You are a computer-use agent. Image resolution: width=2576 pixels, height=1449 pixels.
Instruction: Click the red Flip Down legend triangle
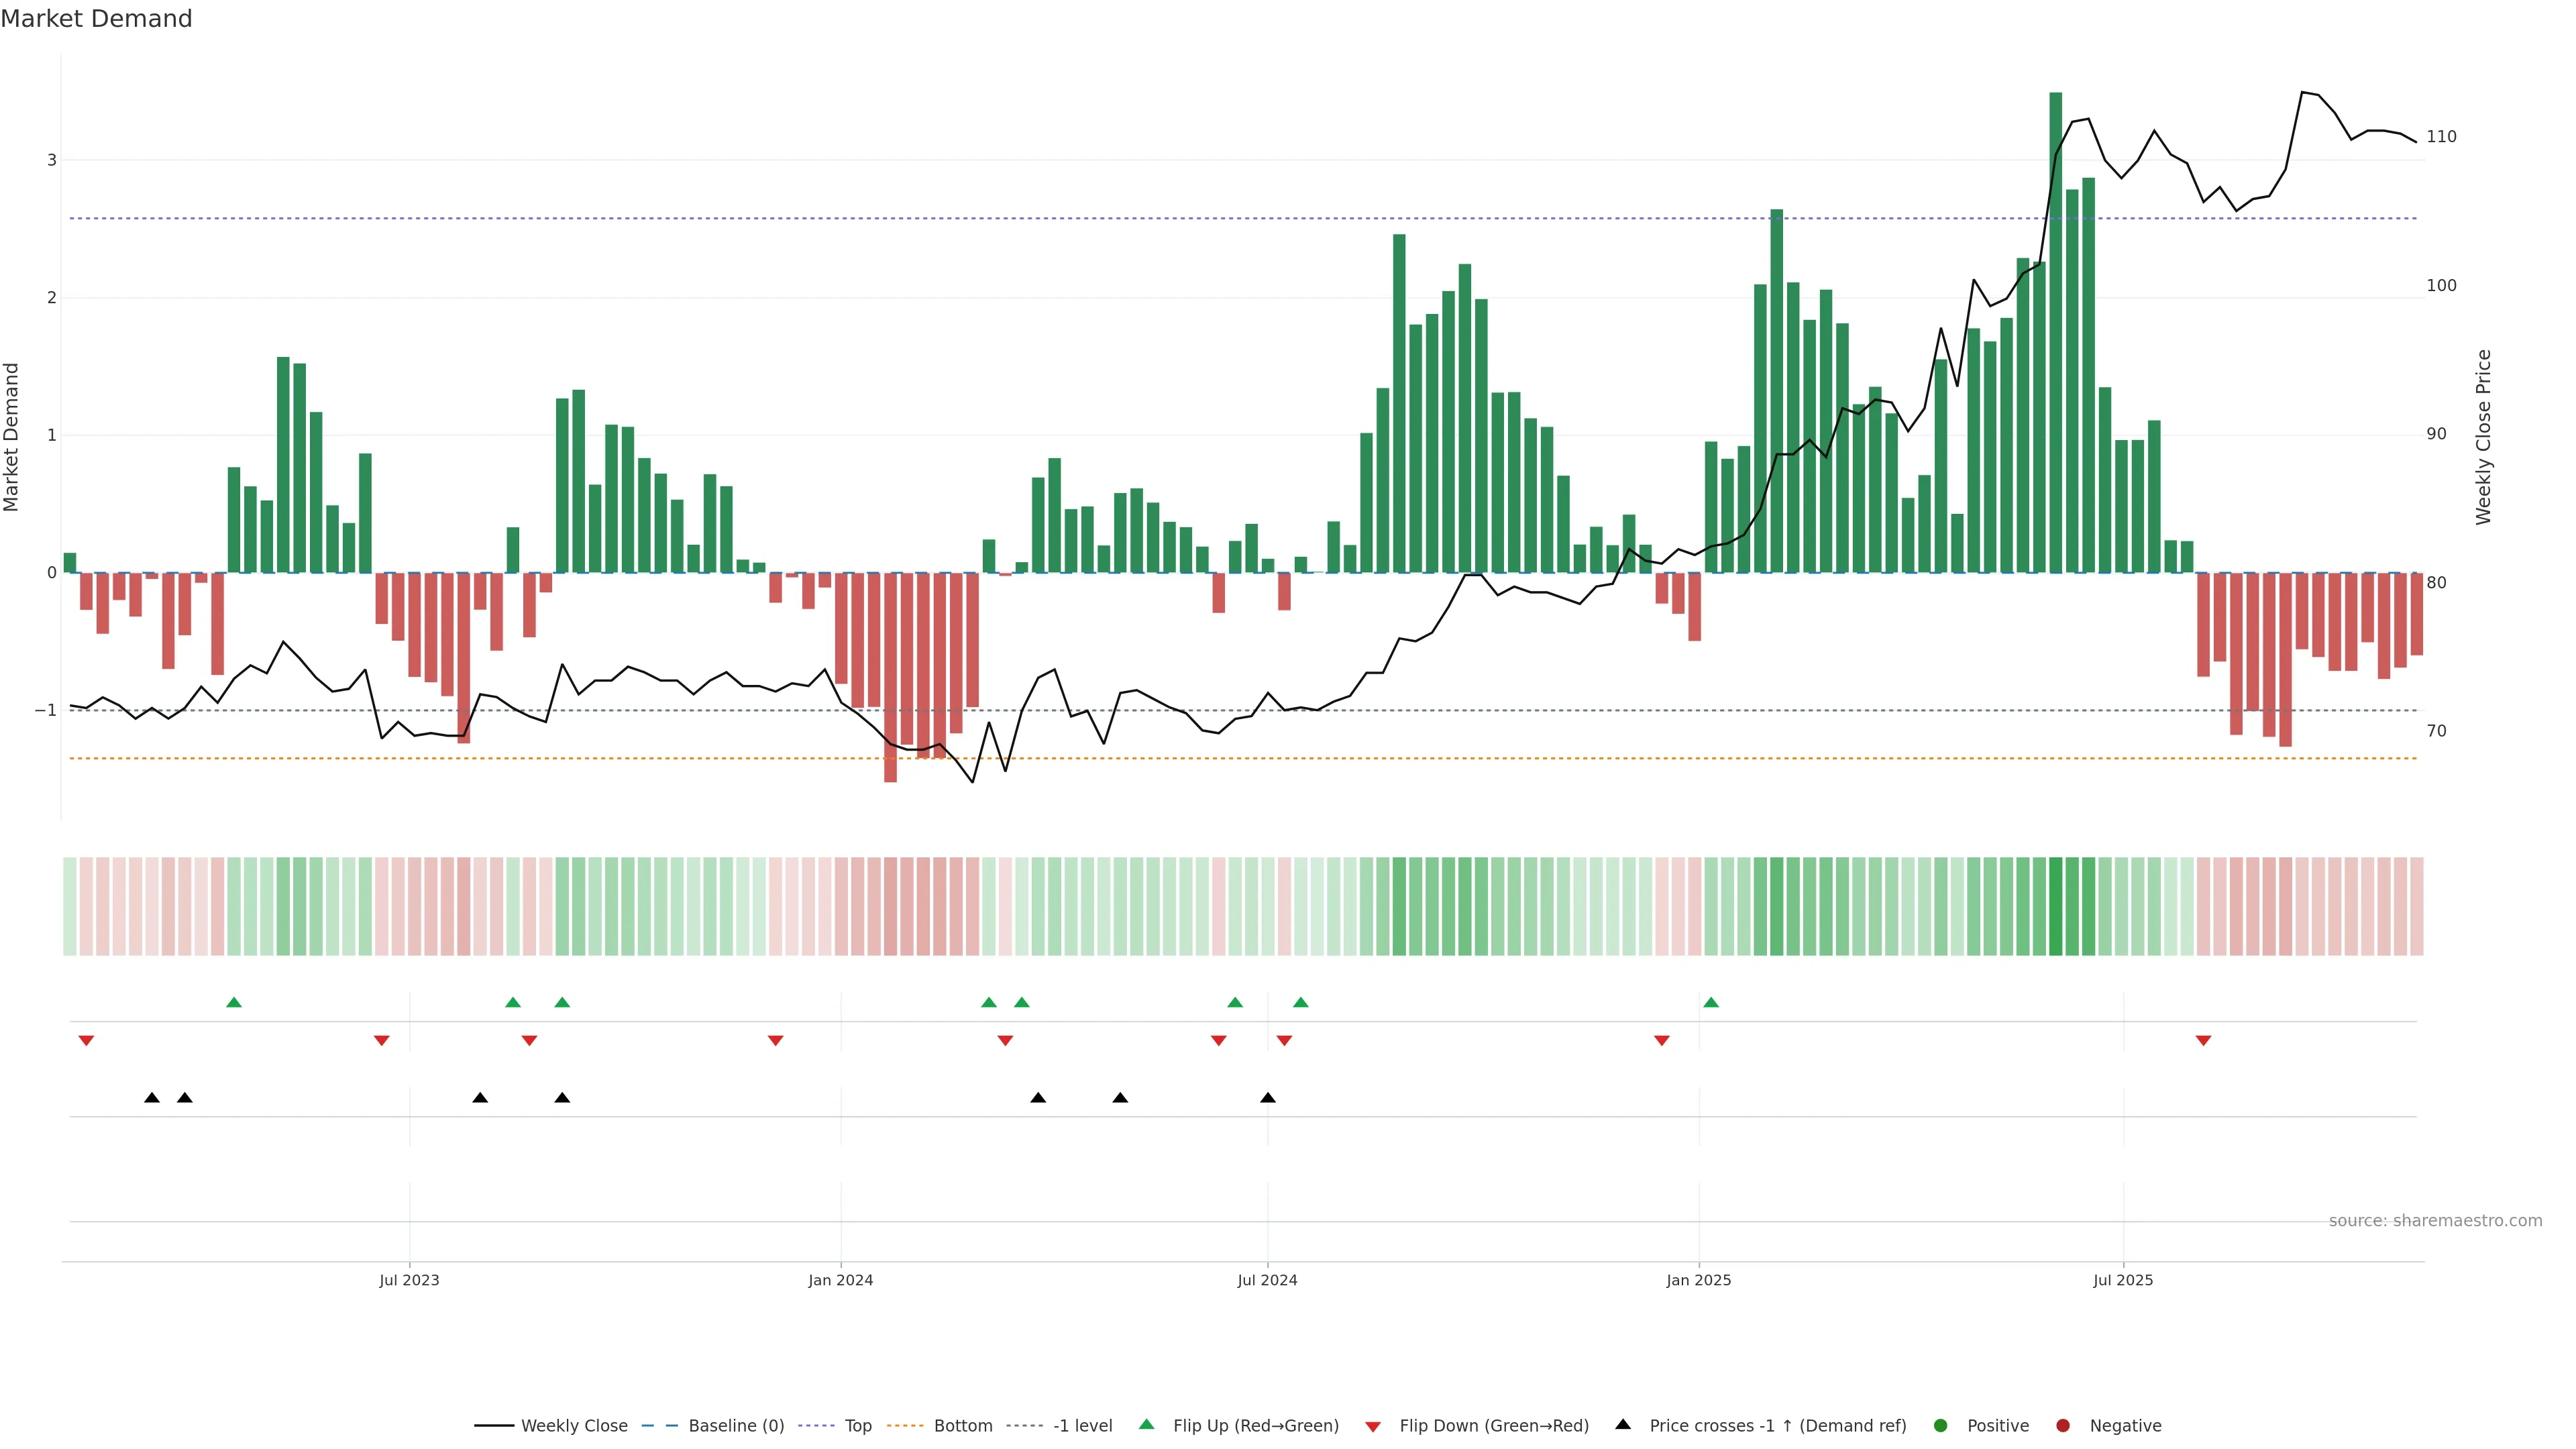(x=1373, y=1427)
